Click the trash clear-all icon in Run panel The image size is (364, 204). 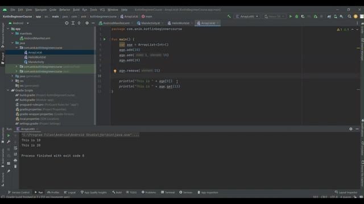pos(15,166)
